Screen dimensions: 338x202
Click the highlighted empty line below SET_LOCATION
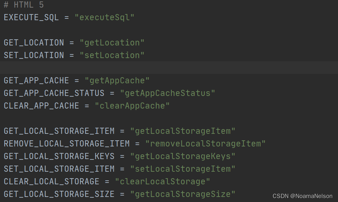pos(169,68)
